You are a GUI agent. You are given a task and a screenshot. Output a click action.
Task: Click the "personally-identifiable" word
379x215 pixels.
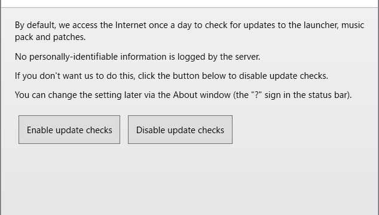[x=74, y=57]
